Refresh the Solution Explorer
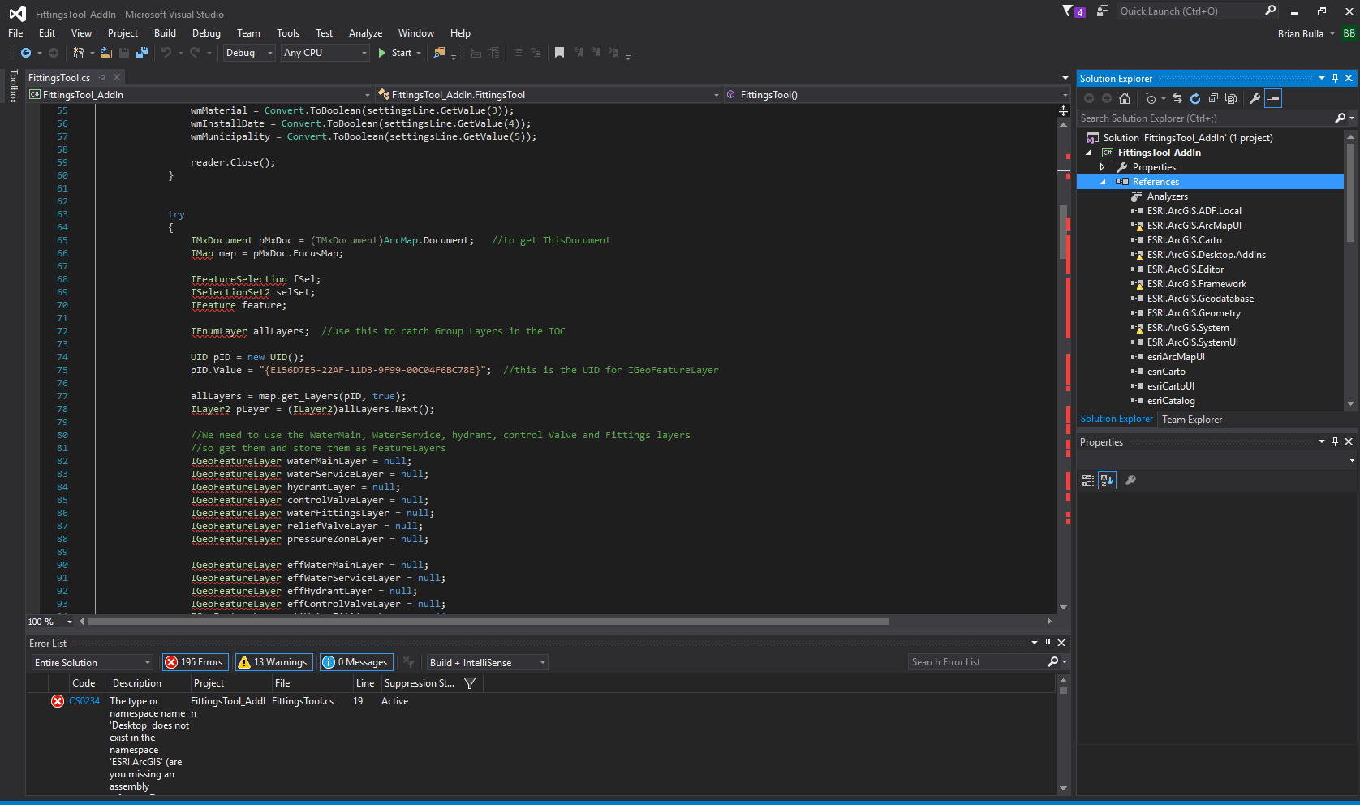This screenshot has height=805, width=1360. pos(1195,98)
